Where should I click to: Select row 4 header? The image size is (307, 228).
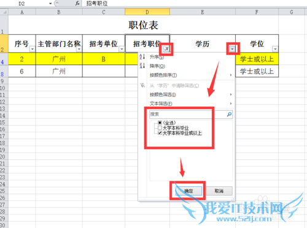(4, 59)
